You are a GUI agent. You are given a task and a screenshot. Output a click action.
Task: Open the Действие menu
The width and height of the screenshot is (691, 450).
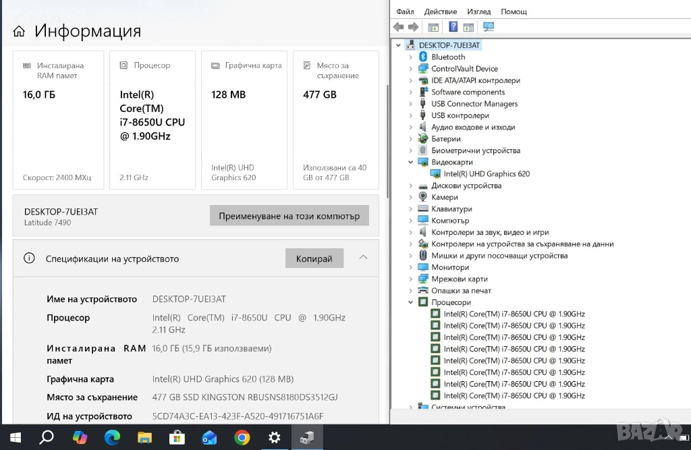coord(441,11)
